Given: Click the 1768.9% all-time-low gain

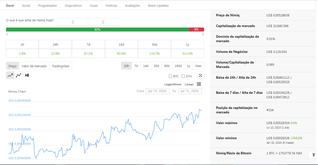Looking at the screenshot, I should (x=296, y=138).
